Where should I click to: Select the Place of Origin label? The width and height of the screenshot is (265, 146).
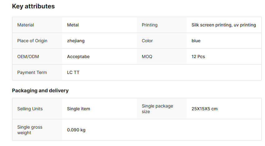[32, 41]
